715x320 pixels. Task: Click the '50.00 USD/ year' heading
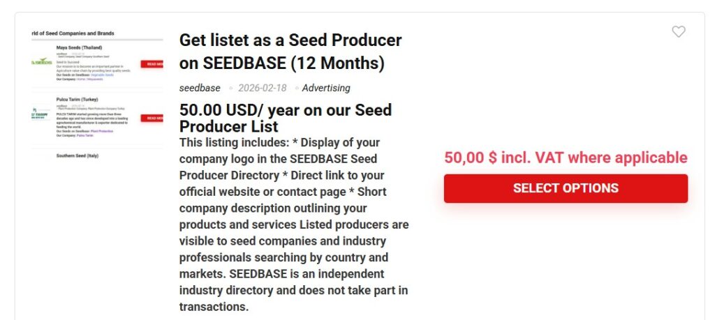click(x=285, y=118)
